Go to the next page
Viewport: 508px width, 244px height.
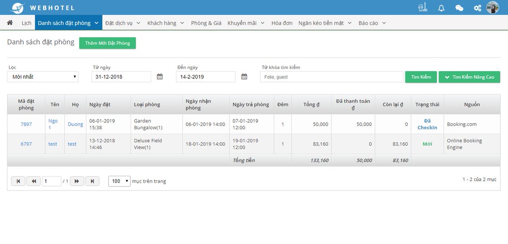(77, 181)
